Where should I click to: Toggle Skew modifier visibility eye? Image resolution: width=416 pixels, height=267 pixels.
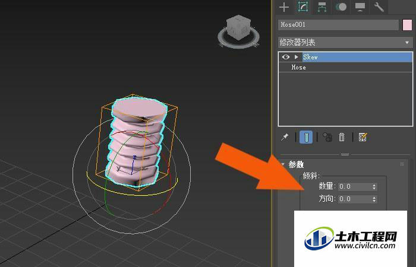(x=286, y=57)
